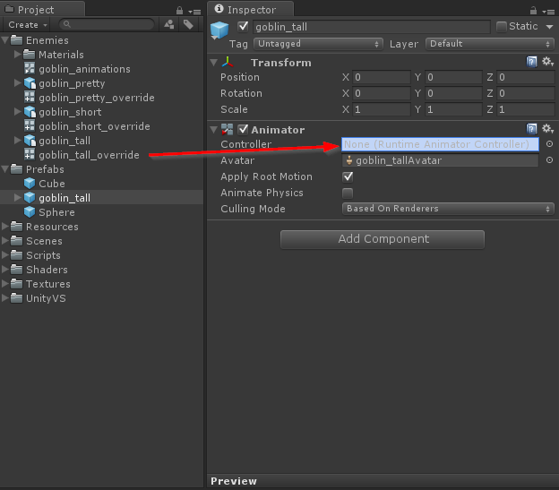The height and width of the screenshot is (490, 559).
Task: Click the goblin_tall prefab cube icon in Inspector
Action: pos(219,30)
